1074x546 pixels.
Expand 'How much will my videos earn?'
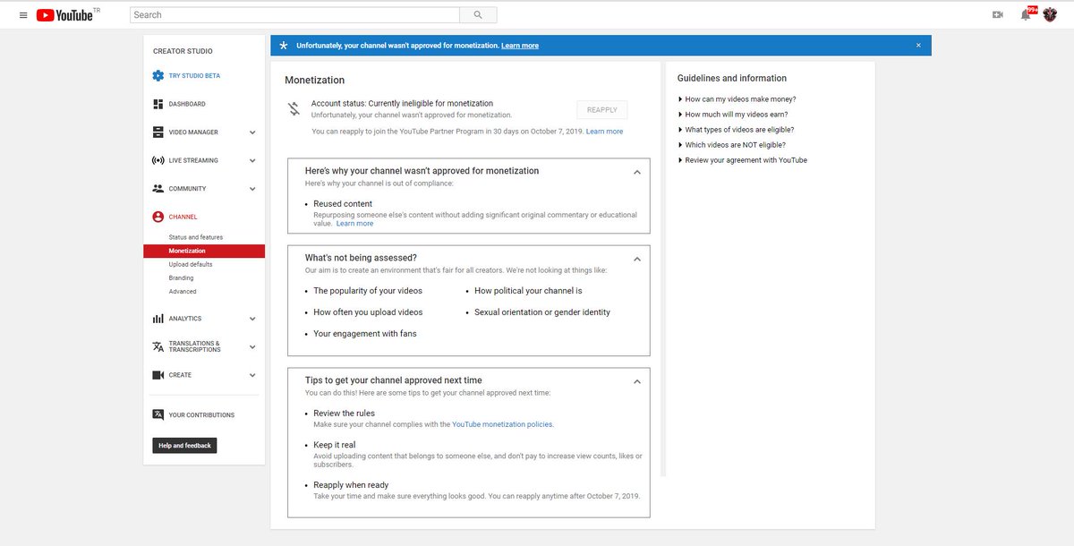coord(733,115)
